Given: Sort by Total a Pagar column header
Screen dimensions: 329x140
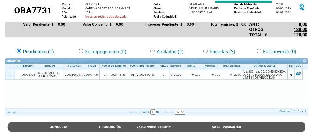Looking at the screenshot, I should [232, 66].
